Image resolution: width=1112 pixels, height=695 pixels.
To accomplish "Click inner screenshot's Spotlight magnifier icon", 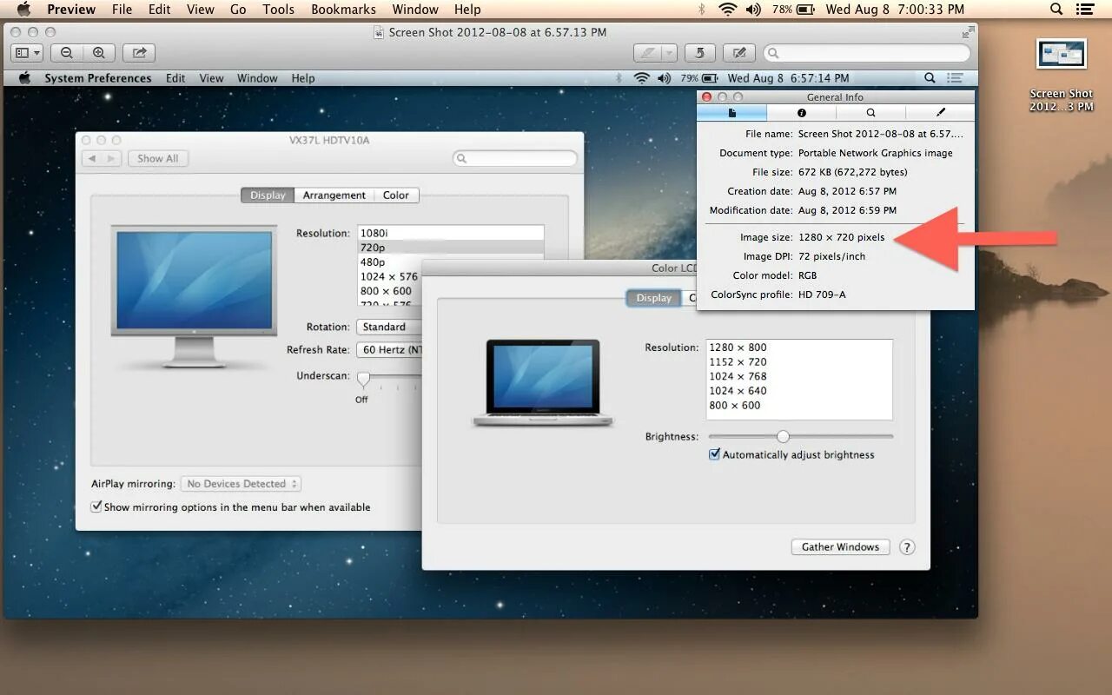I will (x=930, y=78).
